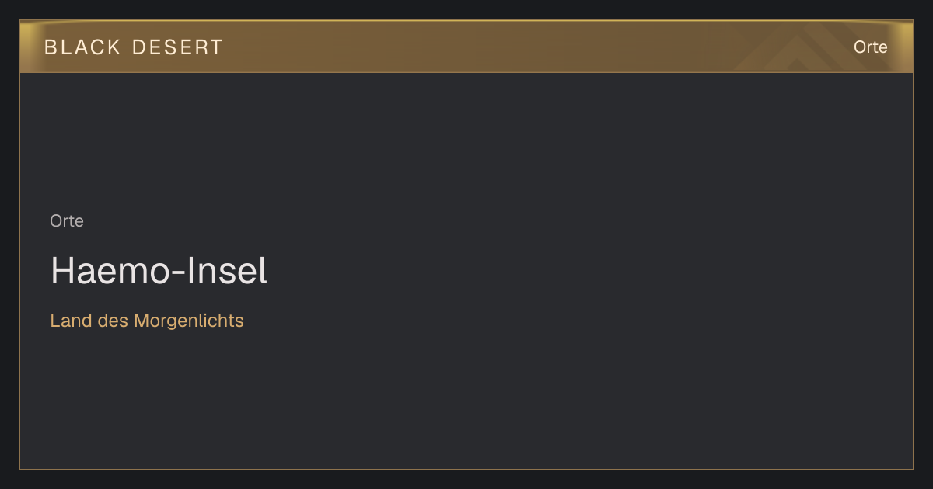Viewport: 933px width, 489px height.
Task: Click the word des in the golden subtitle
Action: [x=114, y=321]
